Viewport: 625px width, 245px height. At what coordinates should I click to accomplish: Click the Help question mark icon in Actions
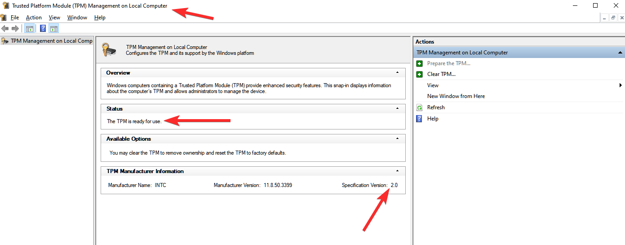pyautogui.click(x=420, y=119)
